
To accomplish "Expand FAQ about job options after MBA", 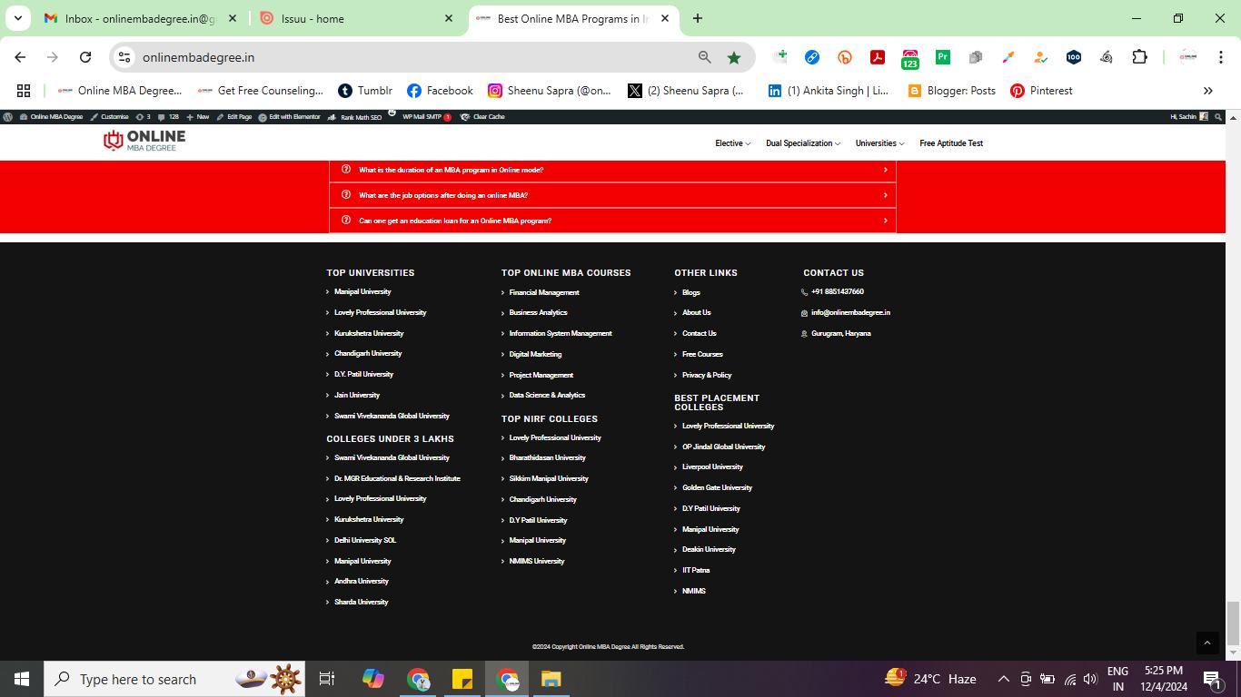I will click(x=612, y=195).
